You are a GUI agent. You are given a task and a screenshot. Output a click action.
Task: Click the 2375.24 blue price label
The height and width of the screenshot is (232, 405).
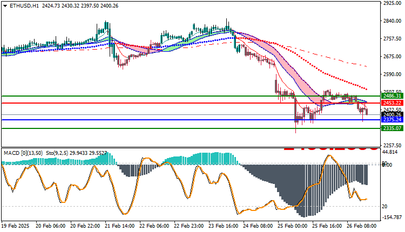(x=392, y=119)
